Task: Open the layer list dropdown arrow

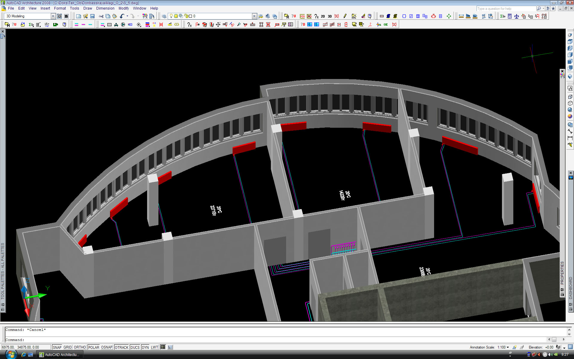Action: 254,16
